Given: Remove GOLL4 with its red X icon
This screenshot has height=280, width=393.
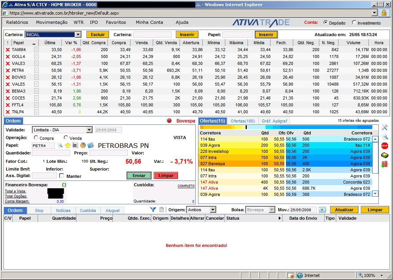Looking at the screenshot, I should [8, 57].
